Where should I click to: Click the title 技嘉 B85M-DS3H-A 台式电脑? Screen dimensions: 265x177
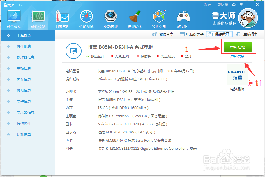click(121, 47)
